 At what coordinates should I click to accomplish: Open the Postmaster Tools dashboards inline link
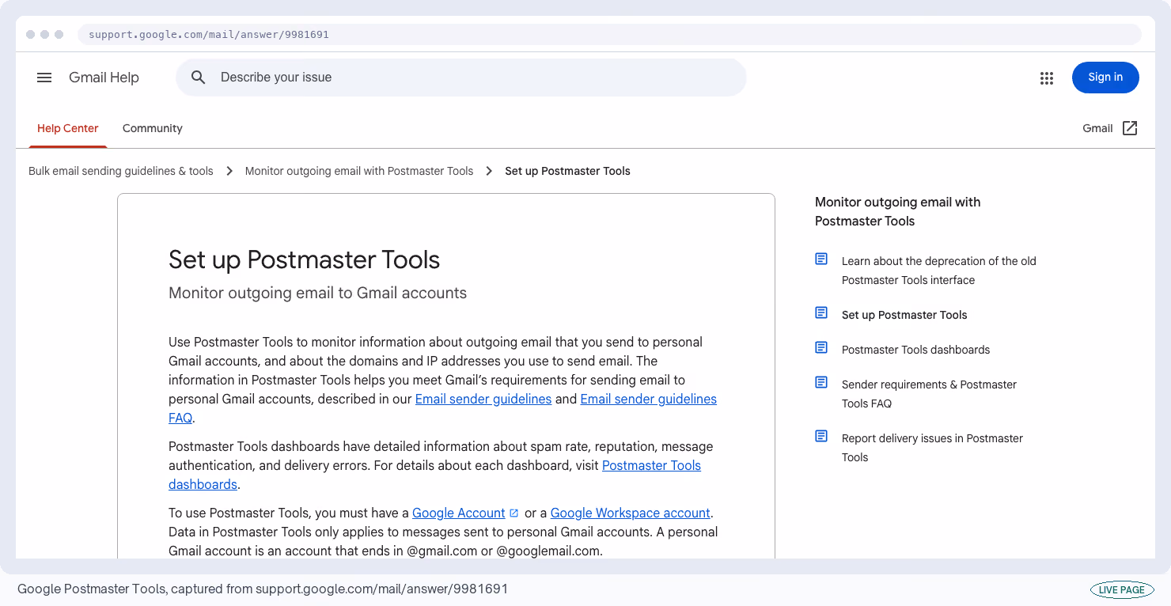(651, 465)
